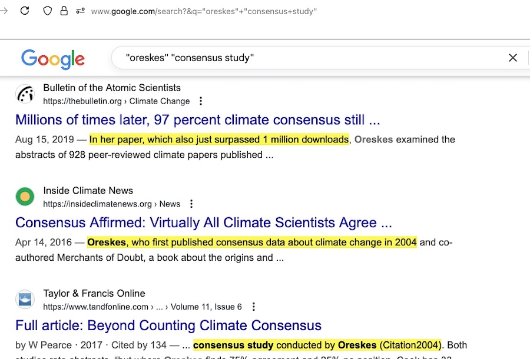The width and height of the screenshot is (530, 359).
Task: Open the more options menu for the Bulletin result
Action: tap(201, 101)
